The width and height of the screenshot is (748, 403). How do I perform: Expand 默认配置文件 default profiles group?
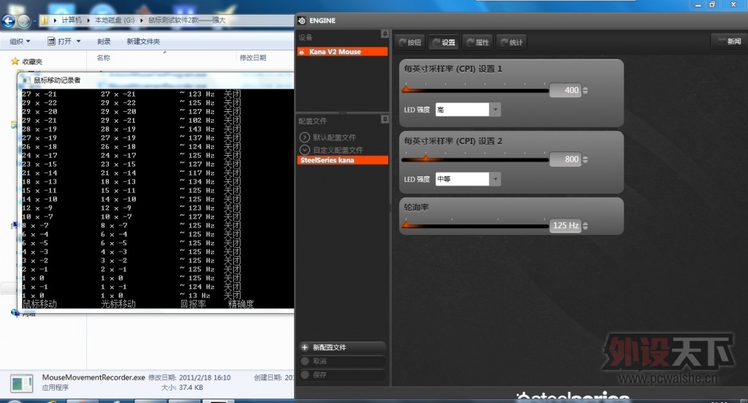click(x=304, y=138)
